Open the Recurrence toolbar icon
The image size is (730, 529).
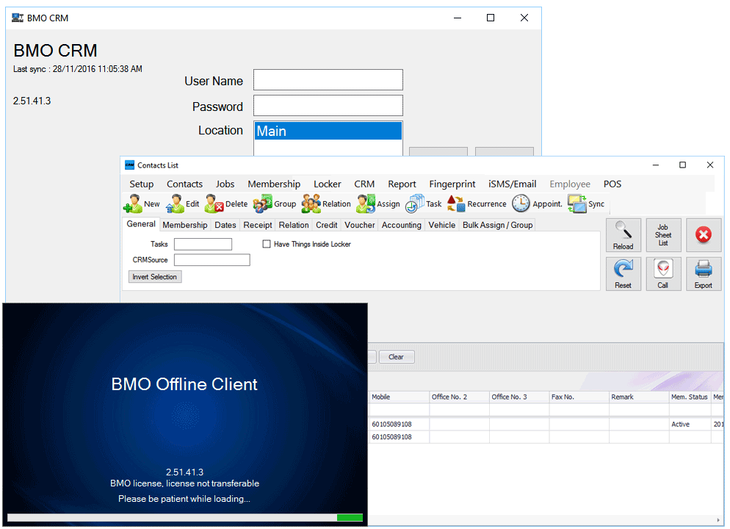[x=456, y=204]
